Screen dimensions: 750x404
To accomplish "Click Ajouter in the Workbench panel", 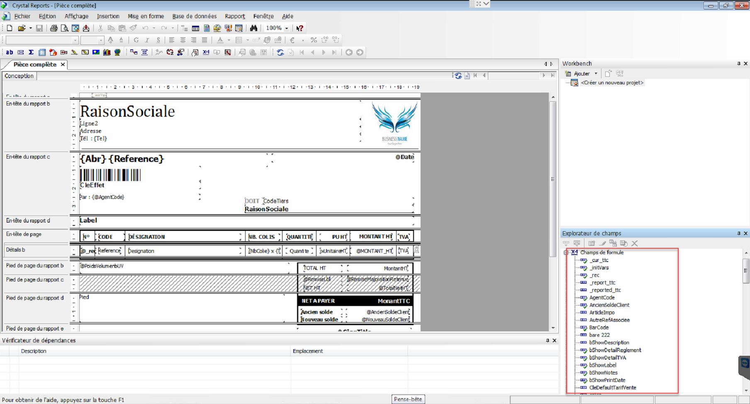I will [582, 73].
